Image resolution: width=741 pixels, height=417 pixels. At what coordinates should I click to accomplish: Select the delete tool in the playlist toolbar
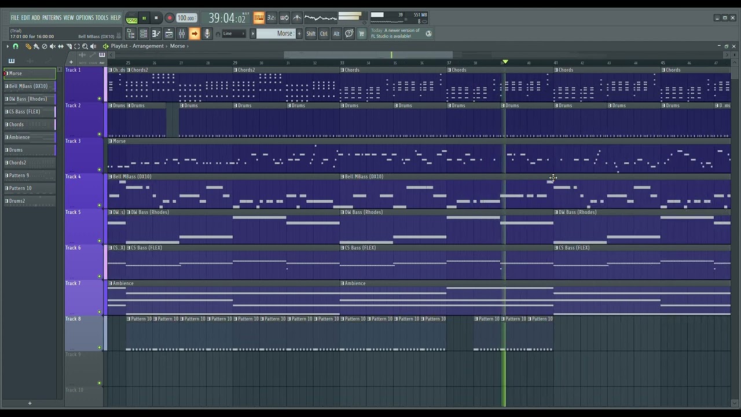tap(45, 46)
